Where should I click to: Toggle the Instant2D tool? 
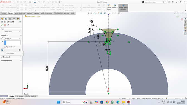115,6
